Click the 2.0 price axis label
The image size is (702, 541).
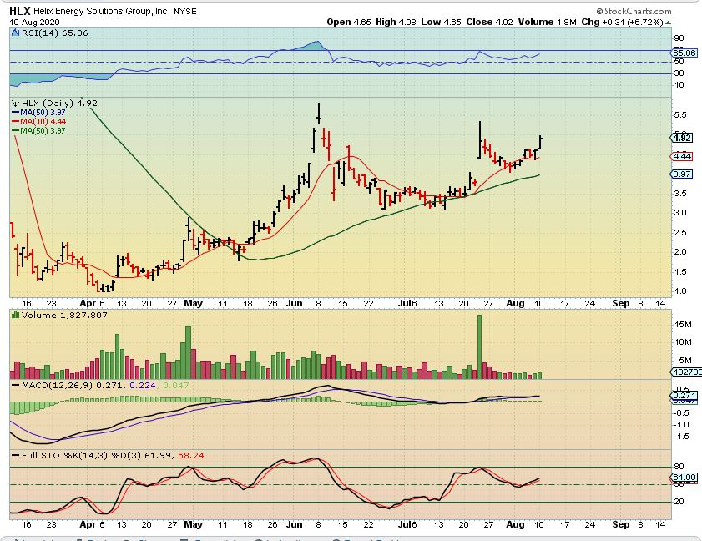[x=679, y=252]
